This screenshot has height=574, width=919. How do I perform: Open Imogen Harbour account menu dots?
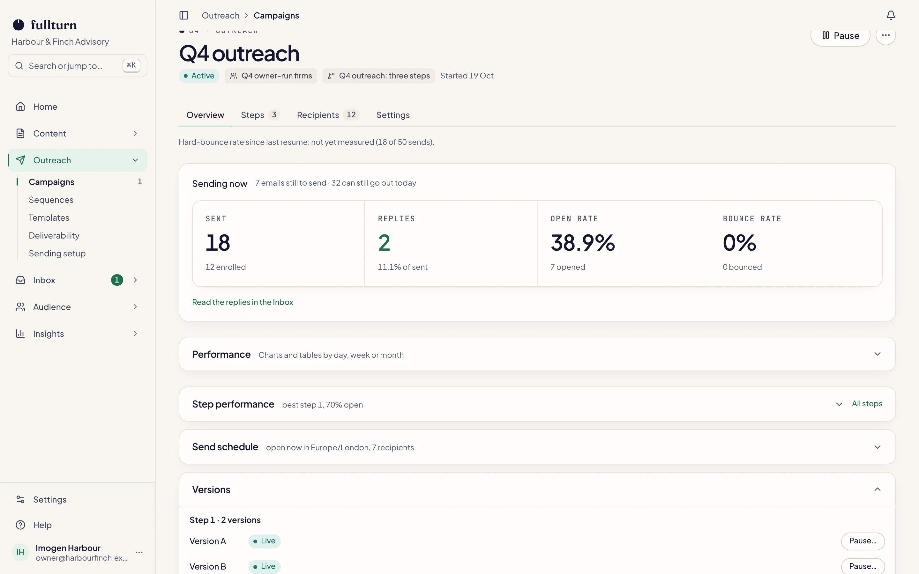pyautogui.click(x=139, y=552)
